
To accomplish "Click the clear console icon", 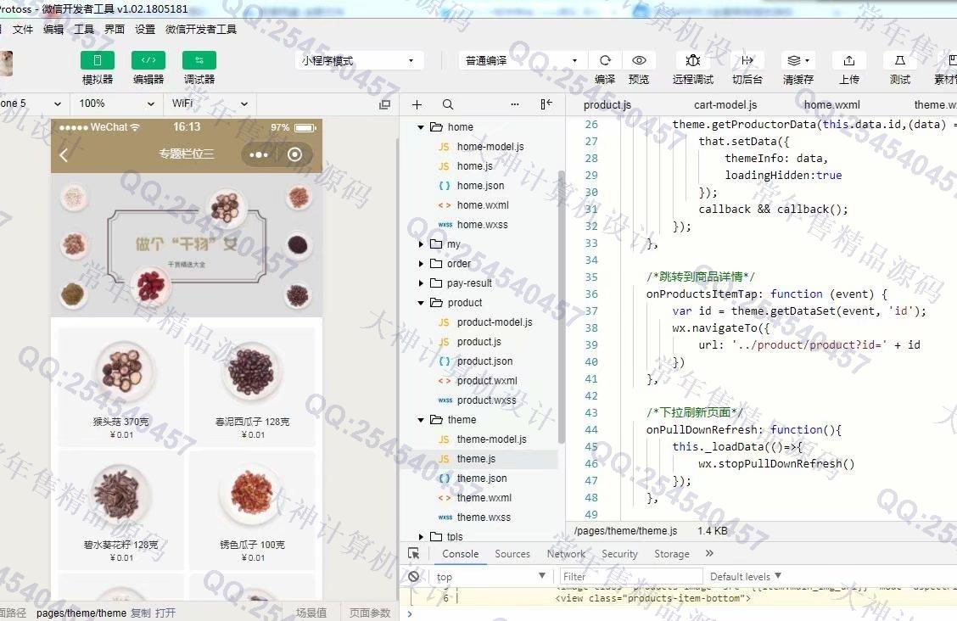I will 414,577.
